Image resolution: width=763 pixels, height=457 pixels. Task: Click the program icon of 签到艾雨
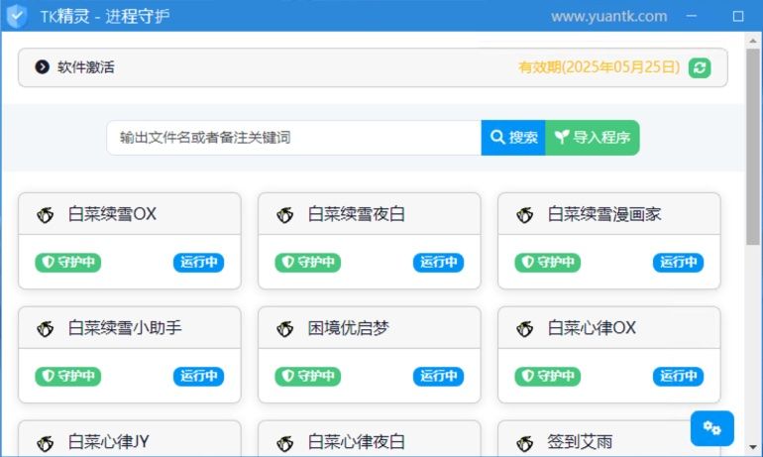click(x=525, y=443)
